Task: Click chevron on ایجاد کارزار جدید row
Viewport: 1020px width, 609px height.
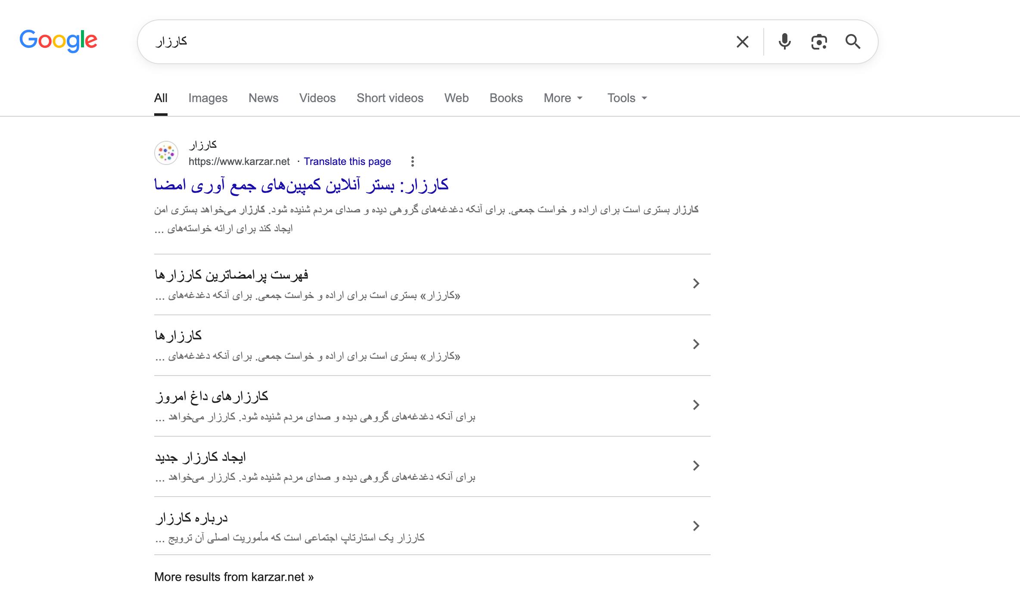Action: tap(696, 466)
